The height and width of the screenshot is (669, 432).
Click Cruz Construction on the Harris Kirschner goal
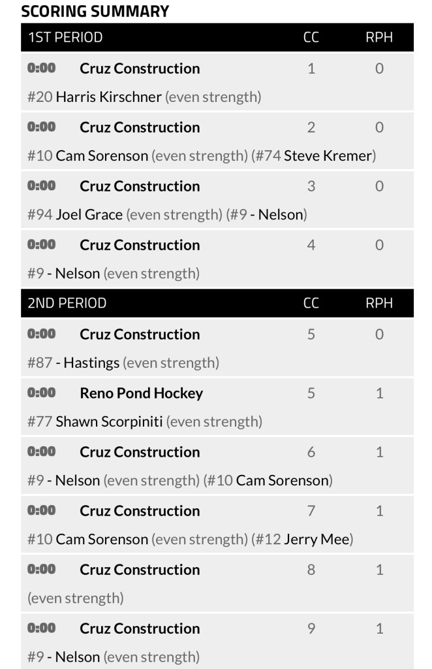(x=140, y=69)
